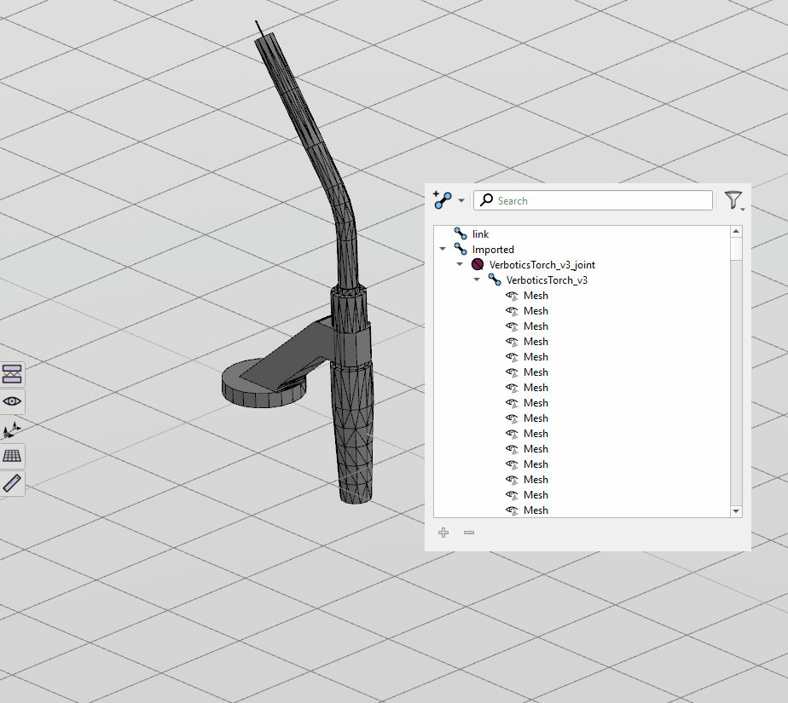Select VerboticsTorch_v3_joint label
The width and height of the screenshot is (788, 703).
pyautogui.click(x=542, y=265)
